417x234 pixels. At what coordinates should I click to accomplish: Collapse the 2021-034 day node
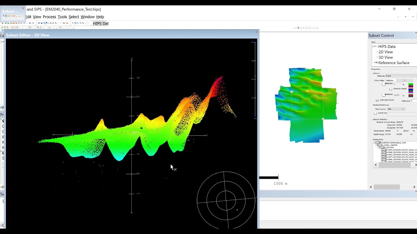tap(379, 148)
